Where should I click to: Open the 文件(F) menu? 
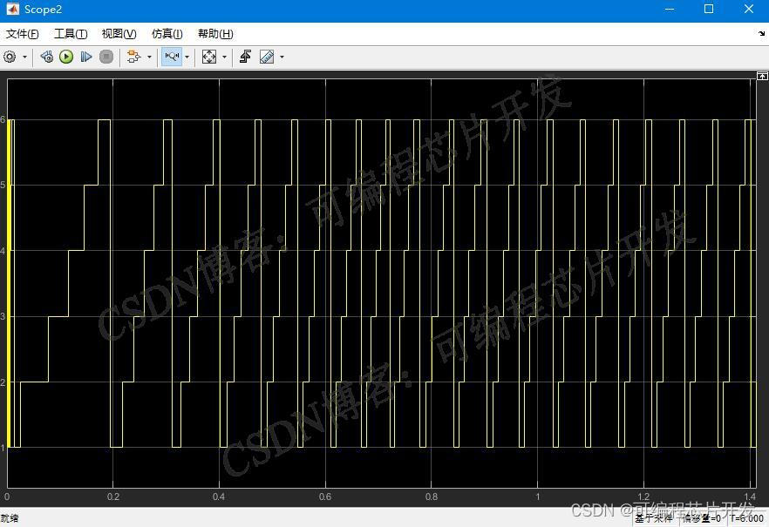[23, 34]
